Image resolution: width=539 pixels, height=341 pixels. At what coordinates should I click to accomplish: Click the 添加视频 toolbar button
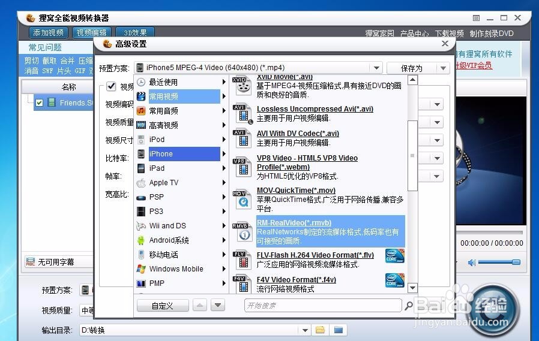point(49,32)
